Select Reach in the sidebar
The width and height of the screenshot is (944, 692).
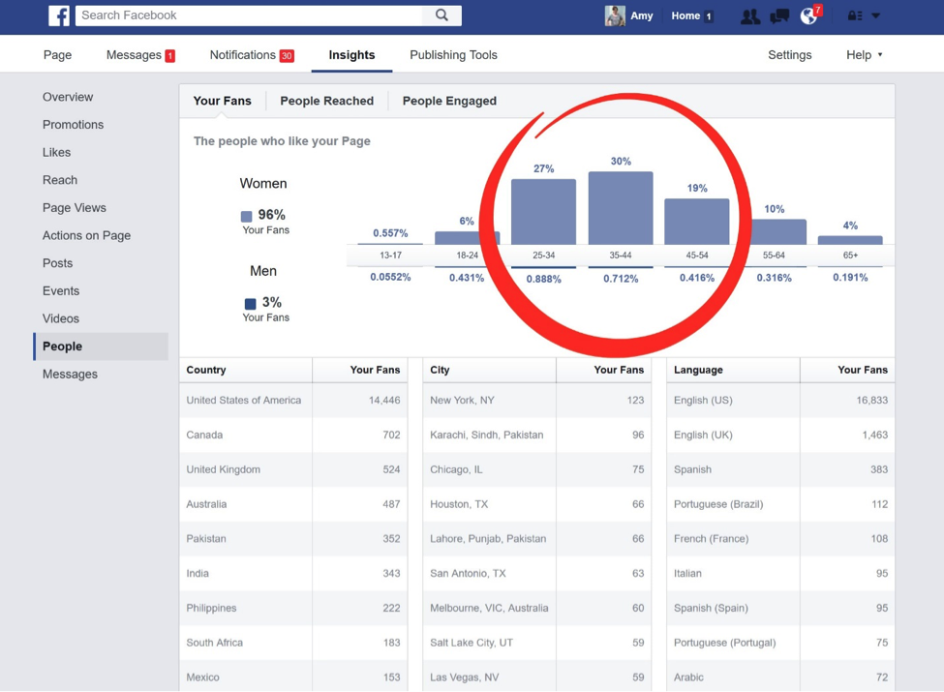(60, 180)
